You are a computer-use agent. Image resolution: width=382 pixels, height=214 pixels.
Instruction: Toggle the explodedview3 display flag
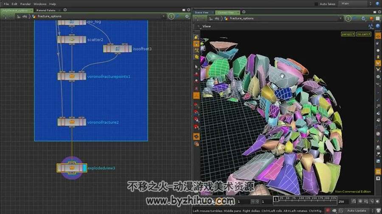pyautogui.click(x=84, y=168)
